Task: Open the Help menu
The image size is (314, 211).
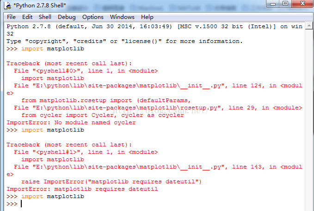Action: 147,17
